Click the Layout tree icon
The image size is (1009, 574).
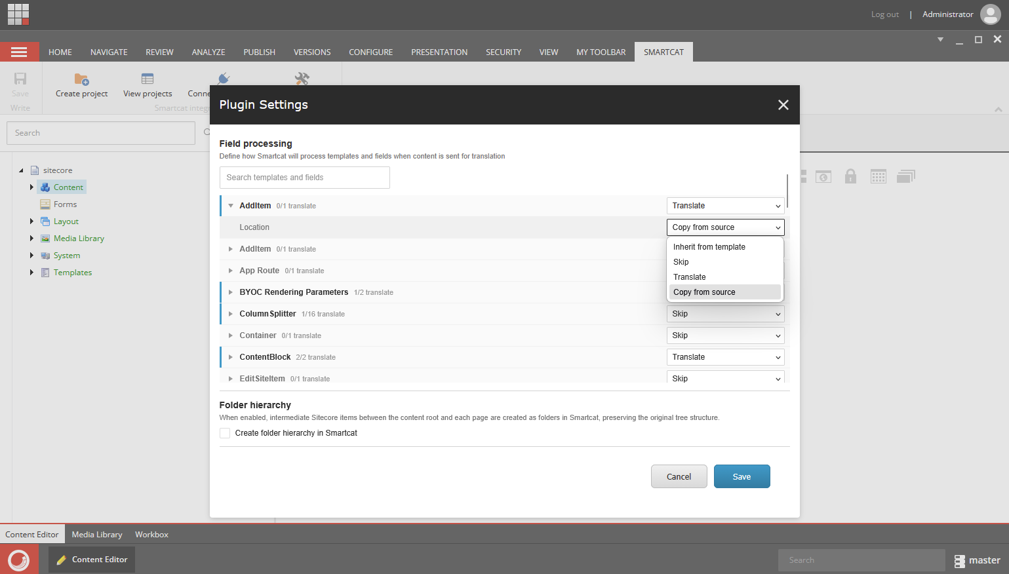(45, 221)
